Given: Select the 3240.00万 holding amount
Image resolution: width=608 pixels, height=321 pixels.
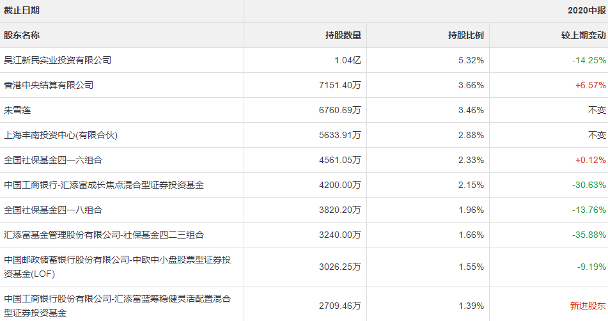Looking at the screenshot, I should (x=340, y=235).
